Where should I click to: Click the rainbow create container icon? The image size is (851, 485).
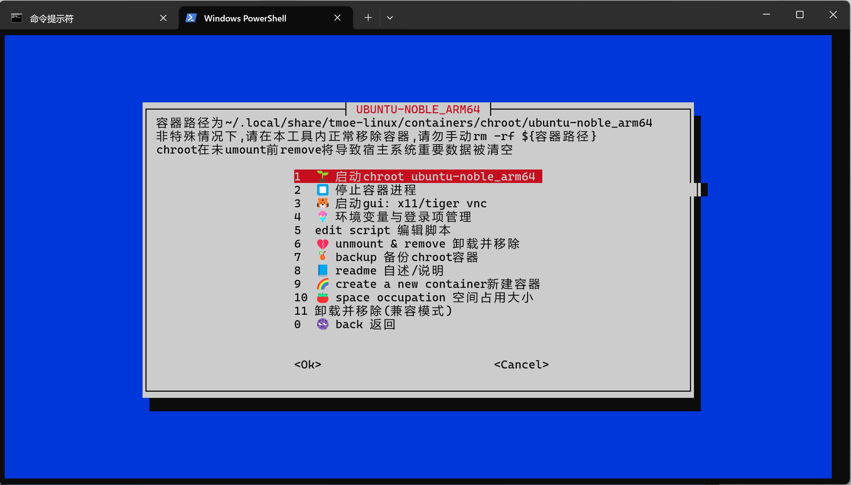coord(322,284)
